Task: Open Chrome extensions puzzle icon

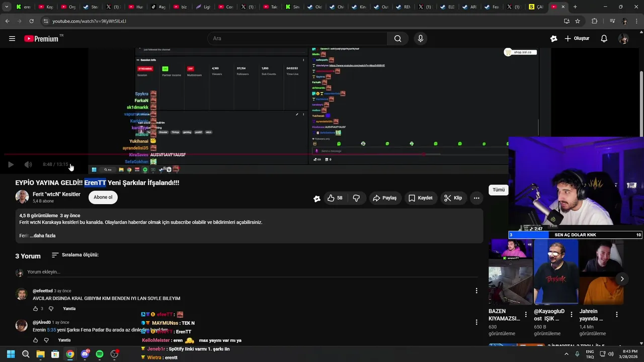Action: pyautogui.click(x=594, y=21)
